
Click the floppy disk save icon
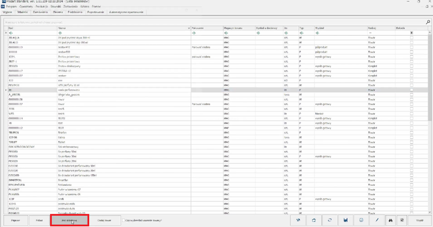345,220
